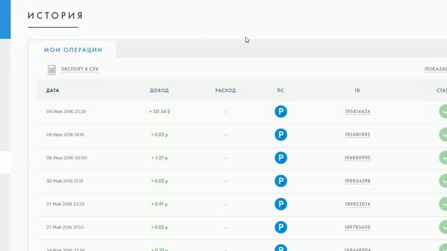Click the ID column header

click(358, 91)
